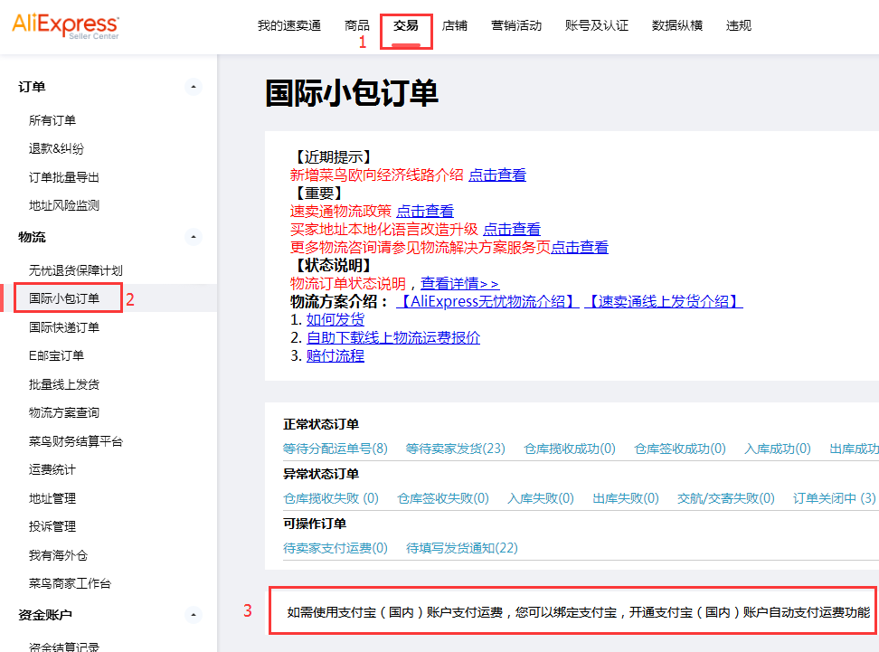Open 物流方案查询 in the sidebar
This screenshot has width=879, height=652.
click(64, 412)
